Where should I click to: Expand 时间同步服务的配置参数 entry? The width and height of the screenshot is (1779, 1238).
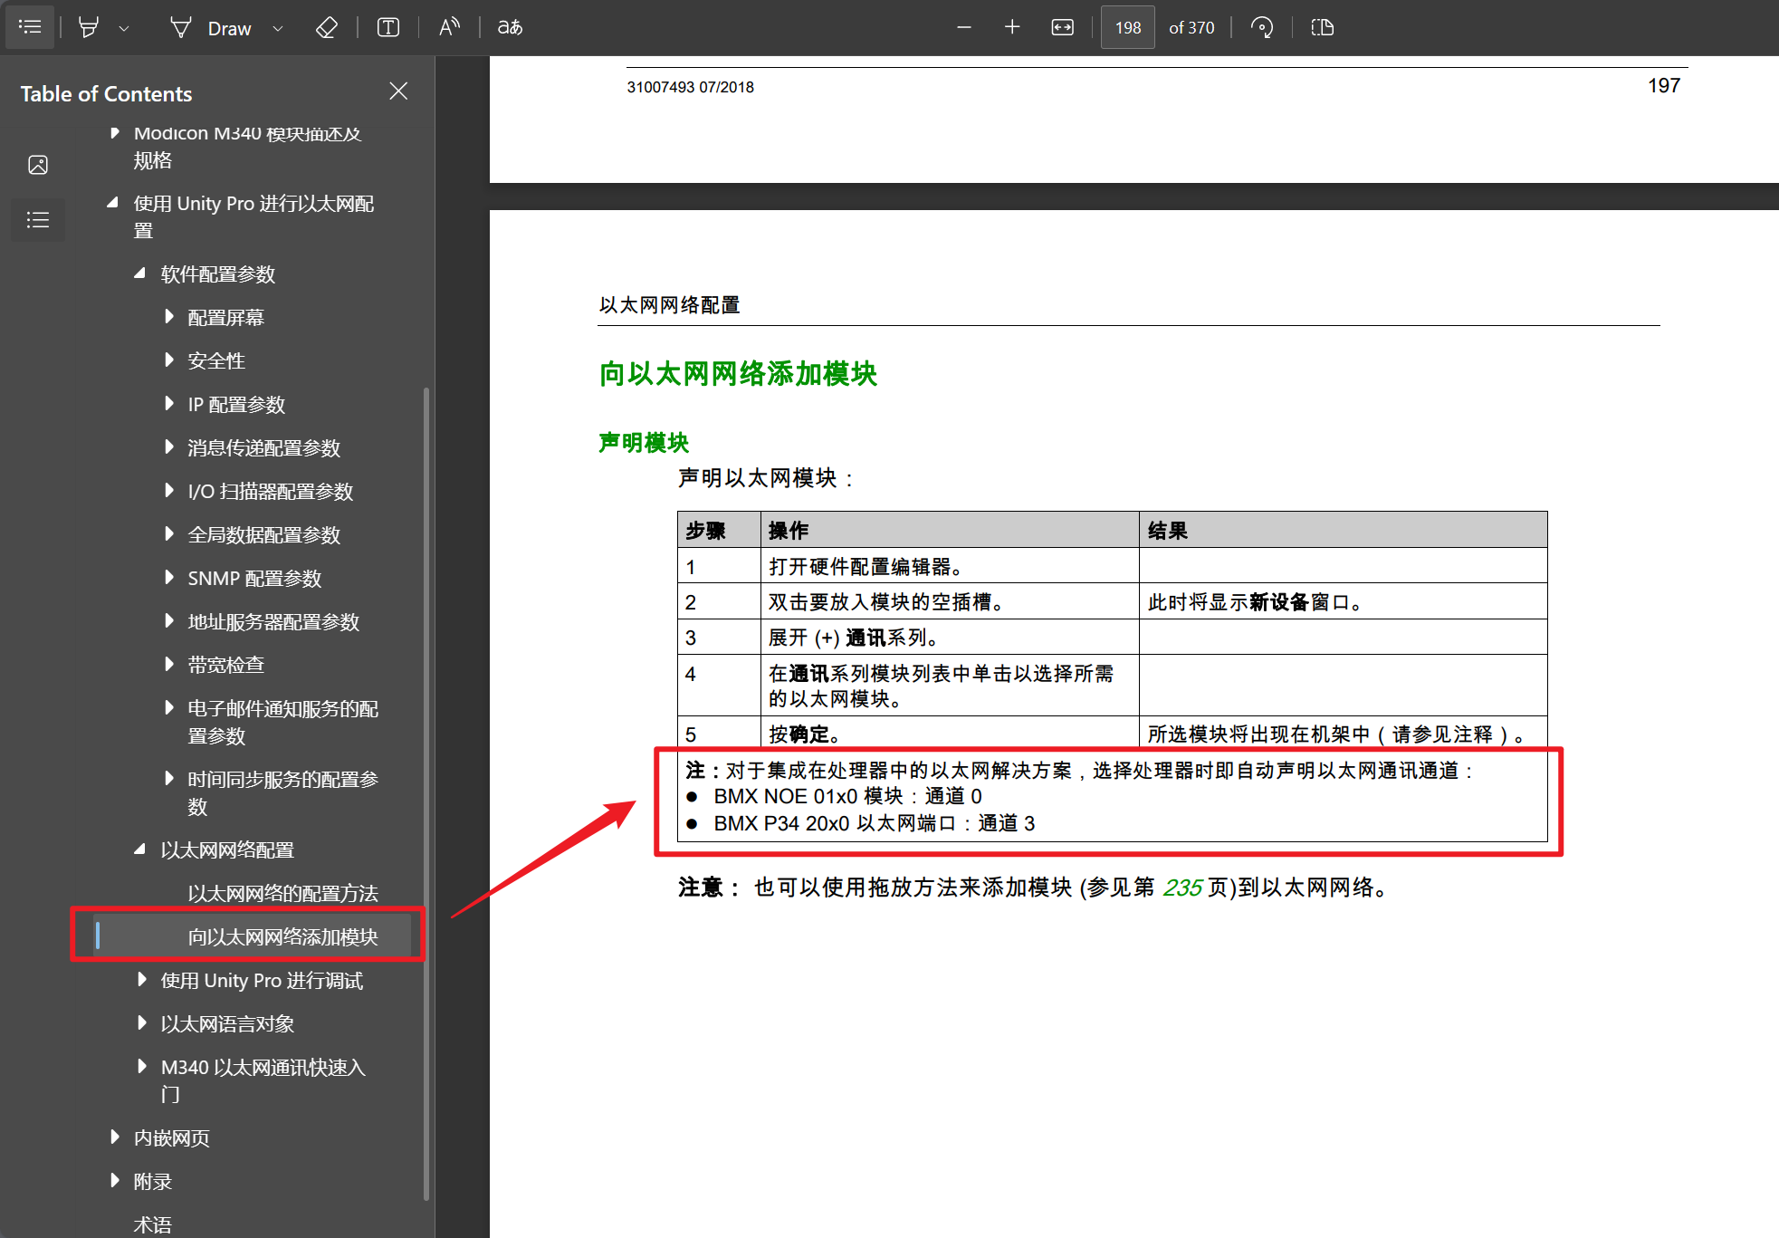click(x=168, y=778)
